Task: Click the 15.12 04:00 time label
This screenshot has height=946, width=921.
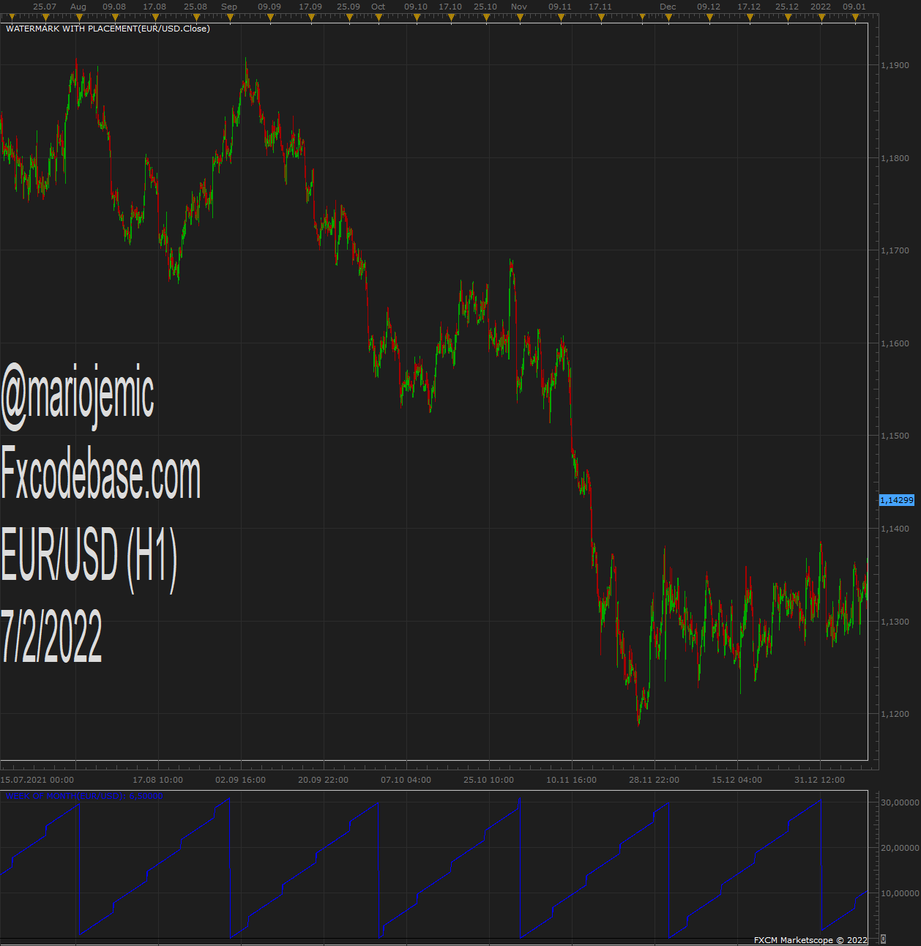Action: tap(737, 780)
